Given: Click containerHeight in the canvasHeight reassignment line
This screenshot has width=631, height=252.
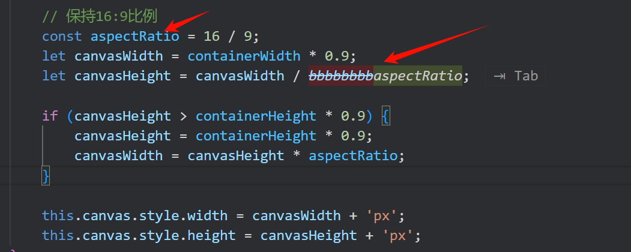Looking at the screenshot, I should 256,136.
